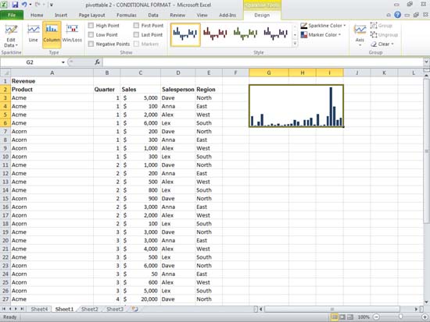Switch to the Sheet2 worksheet tab
The width and height of the screenshot is (430, 322).
point(90,310)
